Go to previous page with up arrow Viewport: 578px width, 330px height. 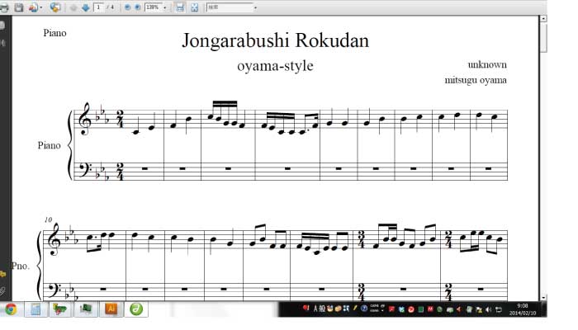coord(73,7)
